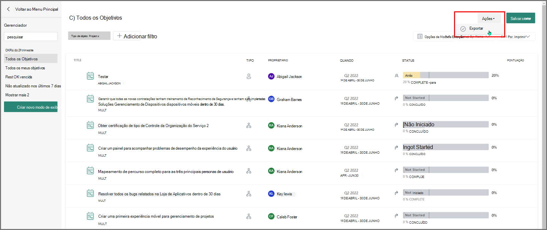
Task: Open Criar uma primeira experiência móvel objective
Action: tap(156, 217)
